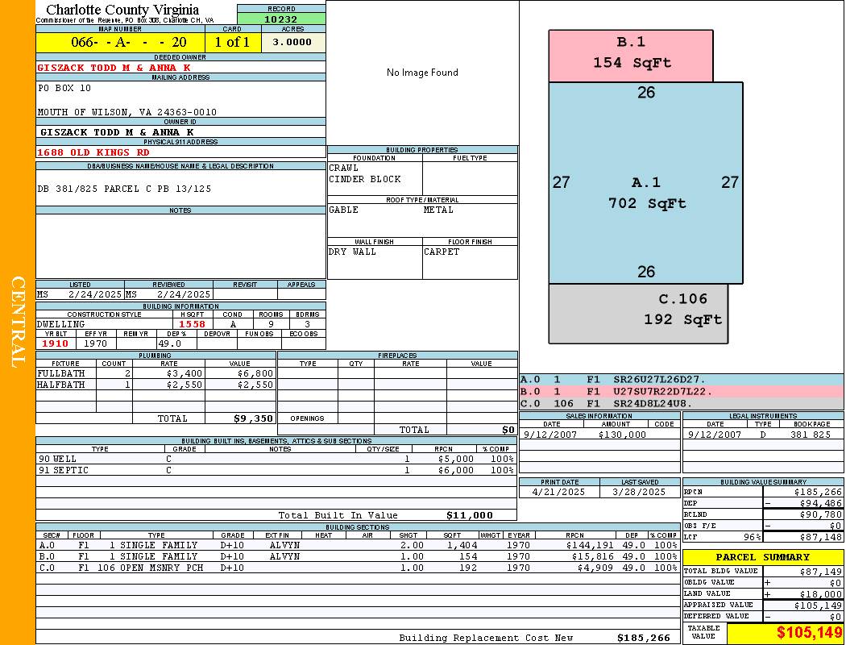This screenshot has width=846, height=645.
Task: Click print date 4/21/2025
Action: coord(558,493)
